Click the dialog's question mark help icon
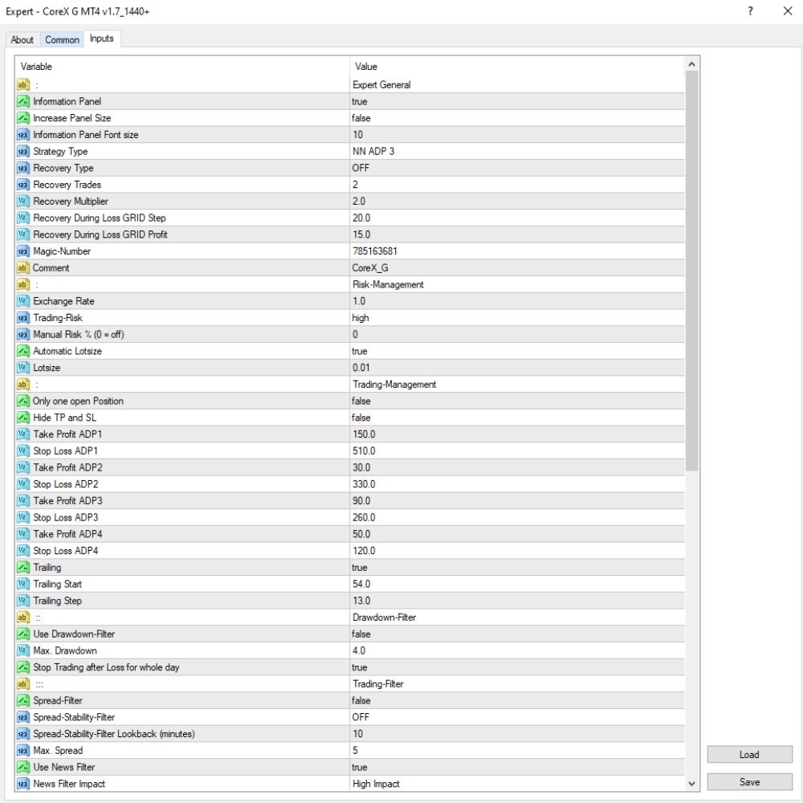This screenshot has height=803, width=803. pyautogui.click(x=750, y=11)
